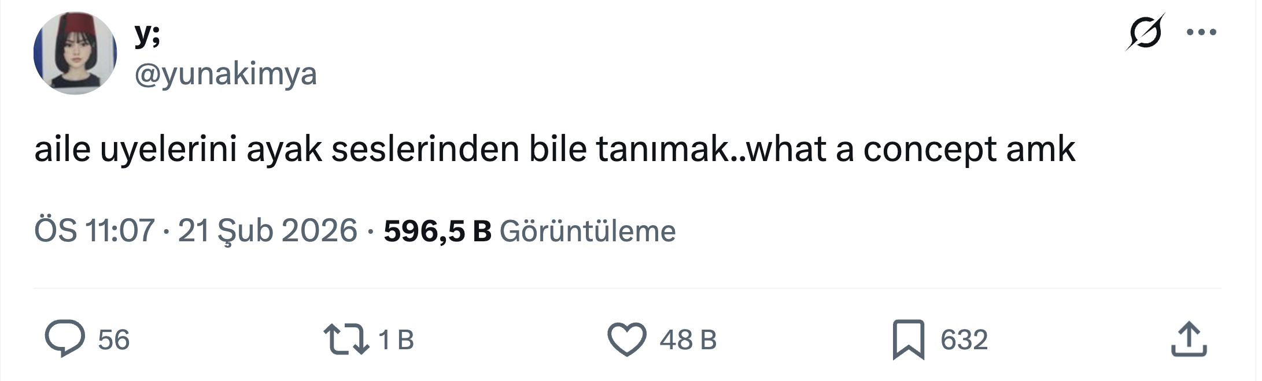Click the "21 Şub 2026" date

click(x=267, y=231)
